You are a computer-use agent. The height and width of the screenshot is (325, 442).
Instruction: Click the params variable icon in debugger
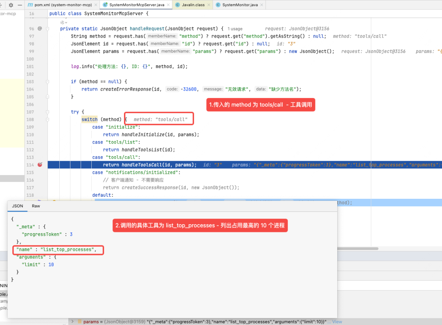coord(79,322)
